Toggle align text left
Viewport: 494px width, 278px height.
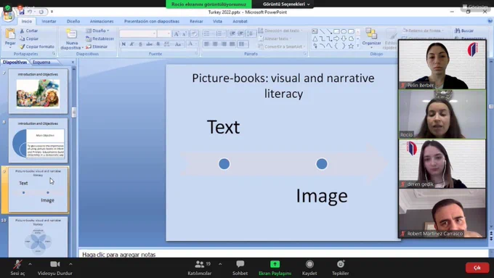point(206,44)
